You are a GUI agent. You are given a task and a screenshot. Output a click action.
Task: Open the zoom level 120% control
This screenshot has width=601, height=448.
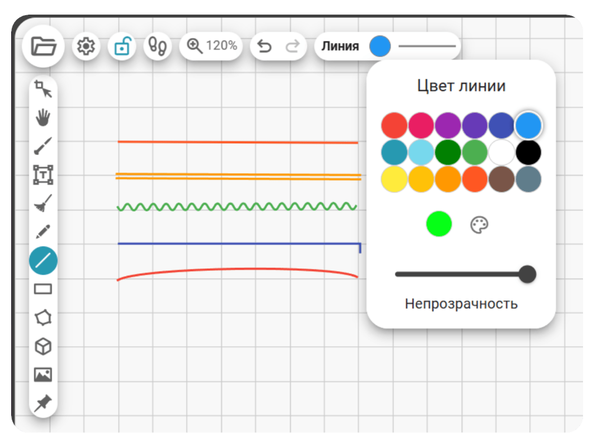pyautogui.click(x=211, y=46)
